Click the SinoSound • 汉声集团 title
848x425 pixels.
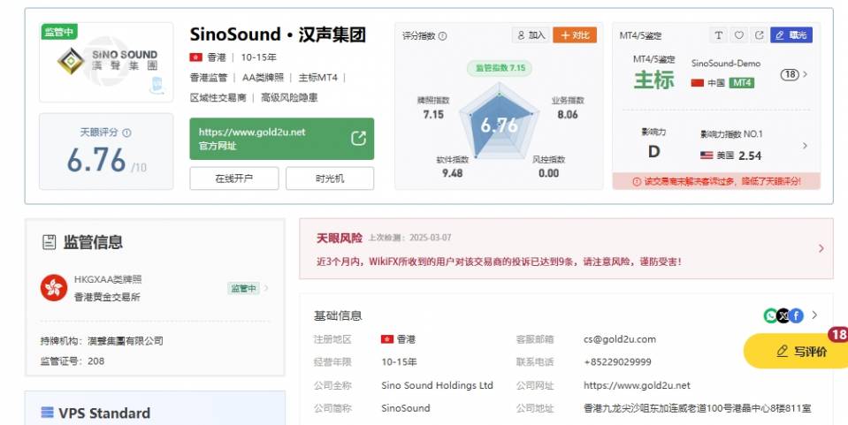pyautogui.click(x=278, y=34)
